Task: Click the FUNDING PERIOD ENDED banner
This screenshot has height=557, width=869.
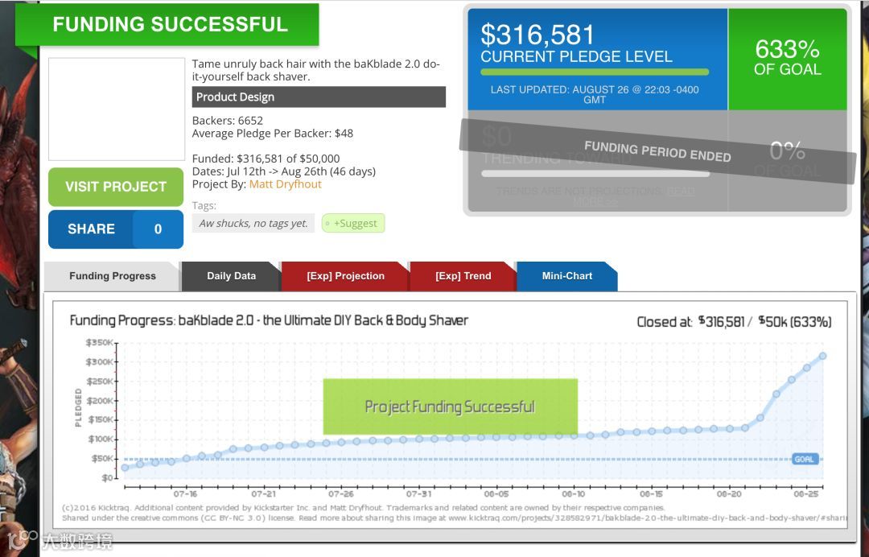Action: [657, 151]
